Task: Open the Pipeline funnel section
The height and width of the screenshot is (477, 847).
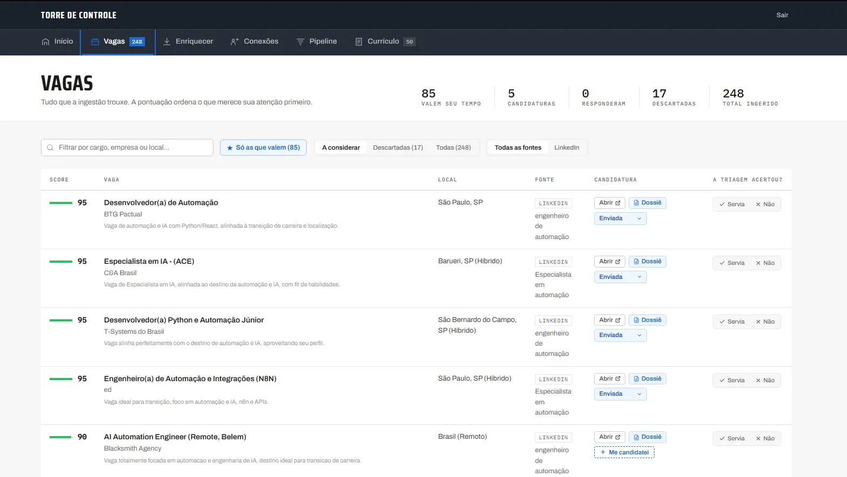Action: coord(316,41)
